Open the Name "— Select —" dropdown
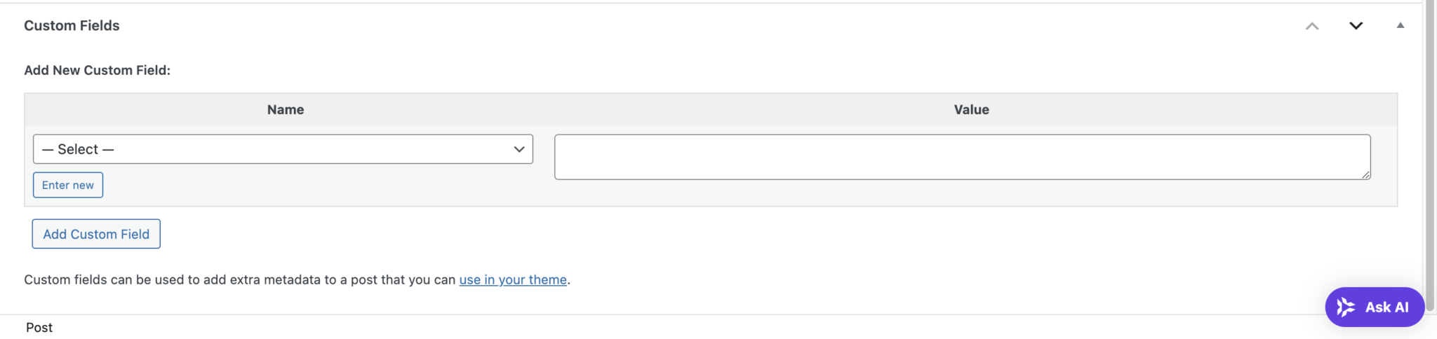The image size is (1437, 339). pyautogui.click(x=282, y=149)
